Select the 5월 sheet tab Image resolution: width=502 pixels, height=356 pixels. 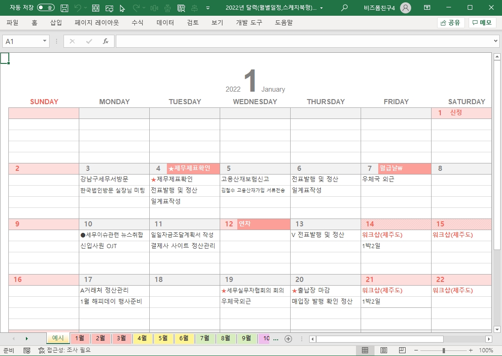[163, 338]
